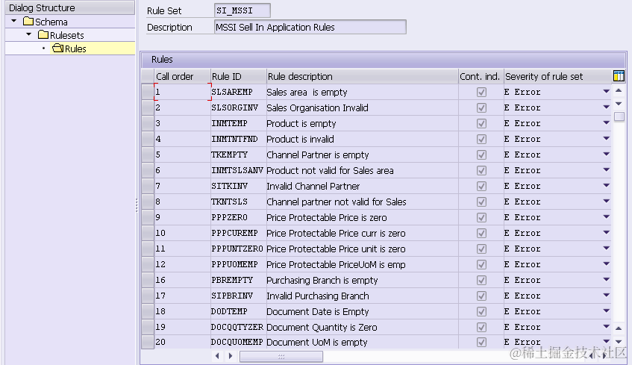Click the Rule Set field SI_MSSI
Viewport: 632px width, 365px height.
pyautogui.click(x=243, y=10)
